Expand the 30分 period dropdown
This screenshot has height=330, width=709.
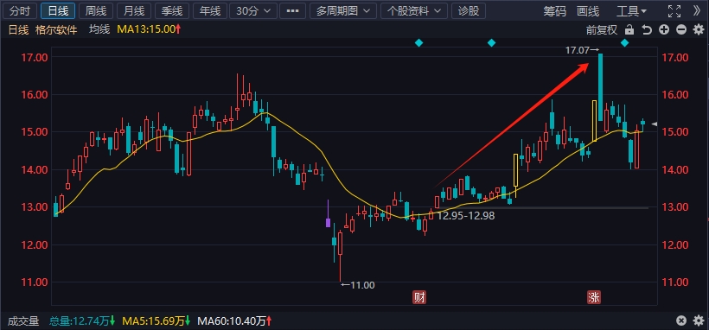(x=253, y=11)
